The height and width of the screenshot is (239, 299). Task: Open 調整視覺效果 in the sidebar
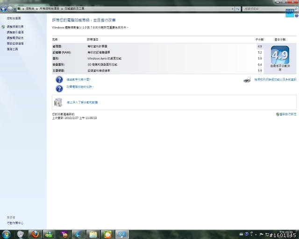click(15, 27)
